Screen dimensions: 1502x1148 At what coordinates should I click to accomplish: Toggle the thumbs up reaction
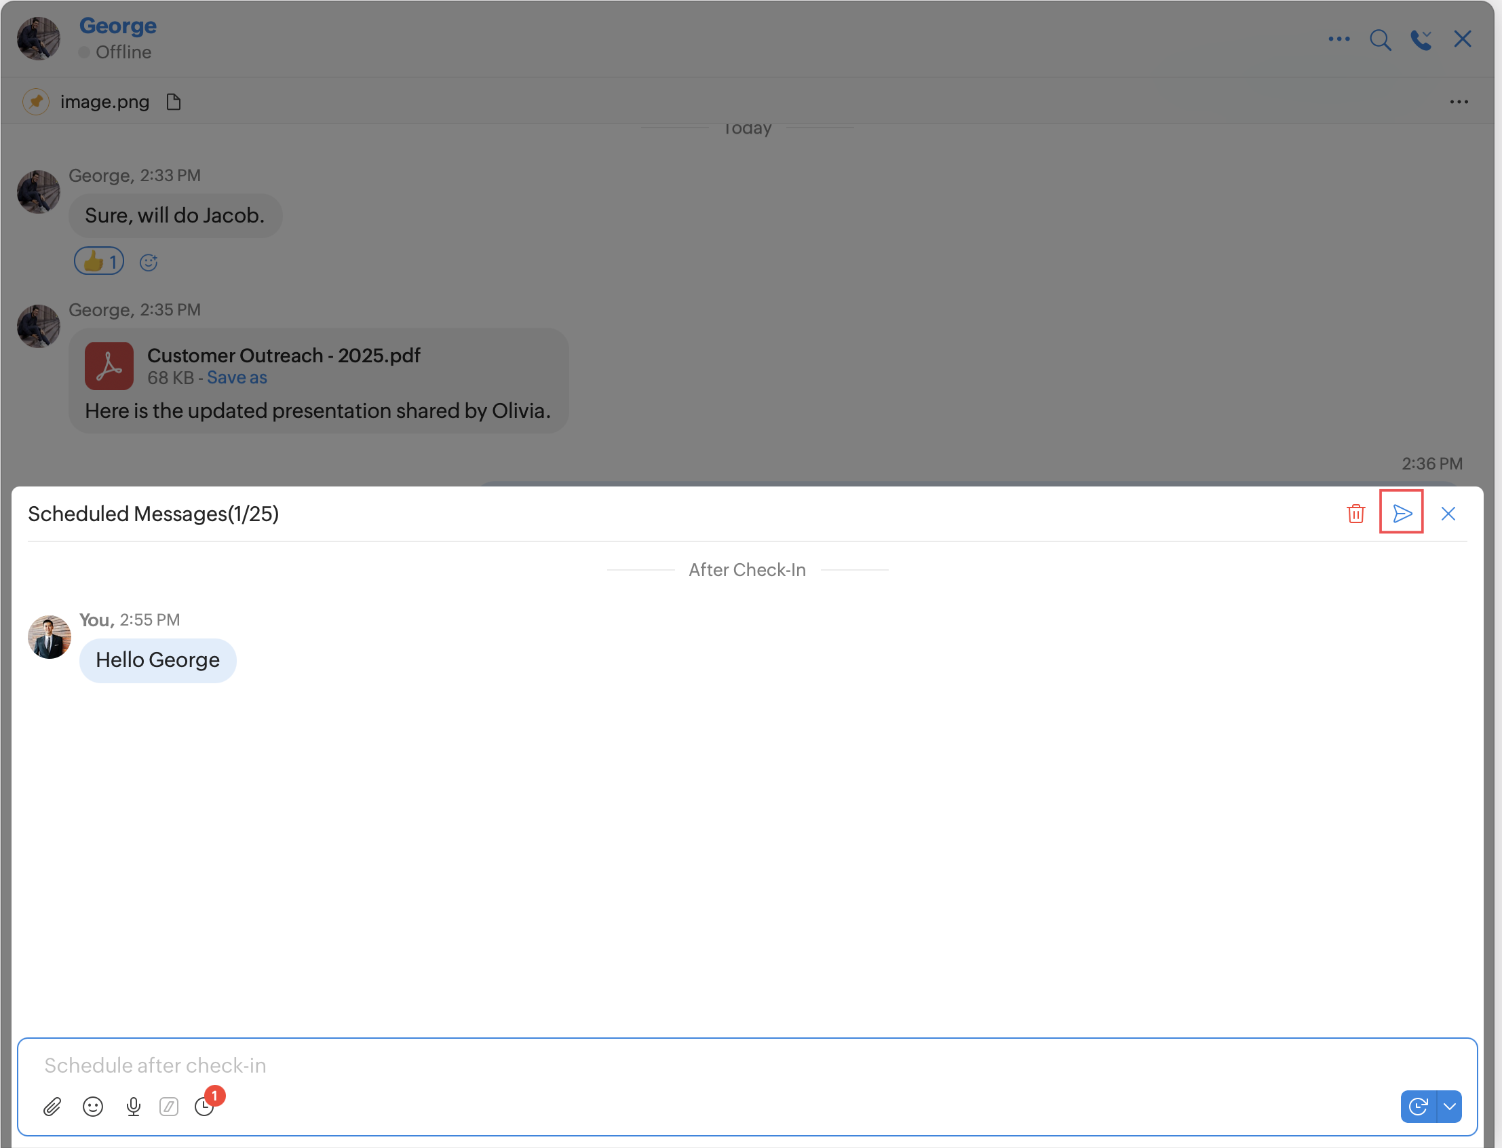pos(99,261)
